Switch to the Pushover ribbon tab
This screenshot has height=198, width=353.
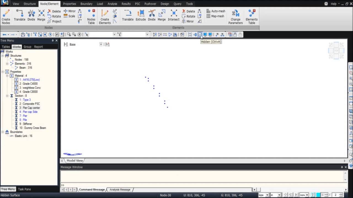150,4
